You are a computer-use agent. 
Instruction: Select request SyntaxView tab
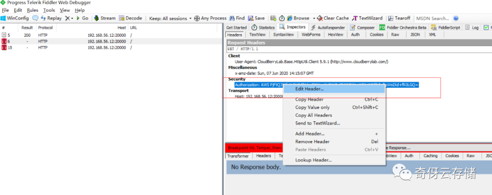[283, 35]
